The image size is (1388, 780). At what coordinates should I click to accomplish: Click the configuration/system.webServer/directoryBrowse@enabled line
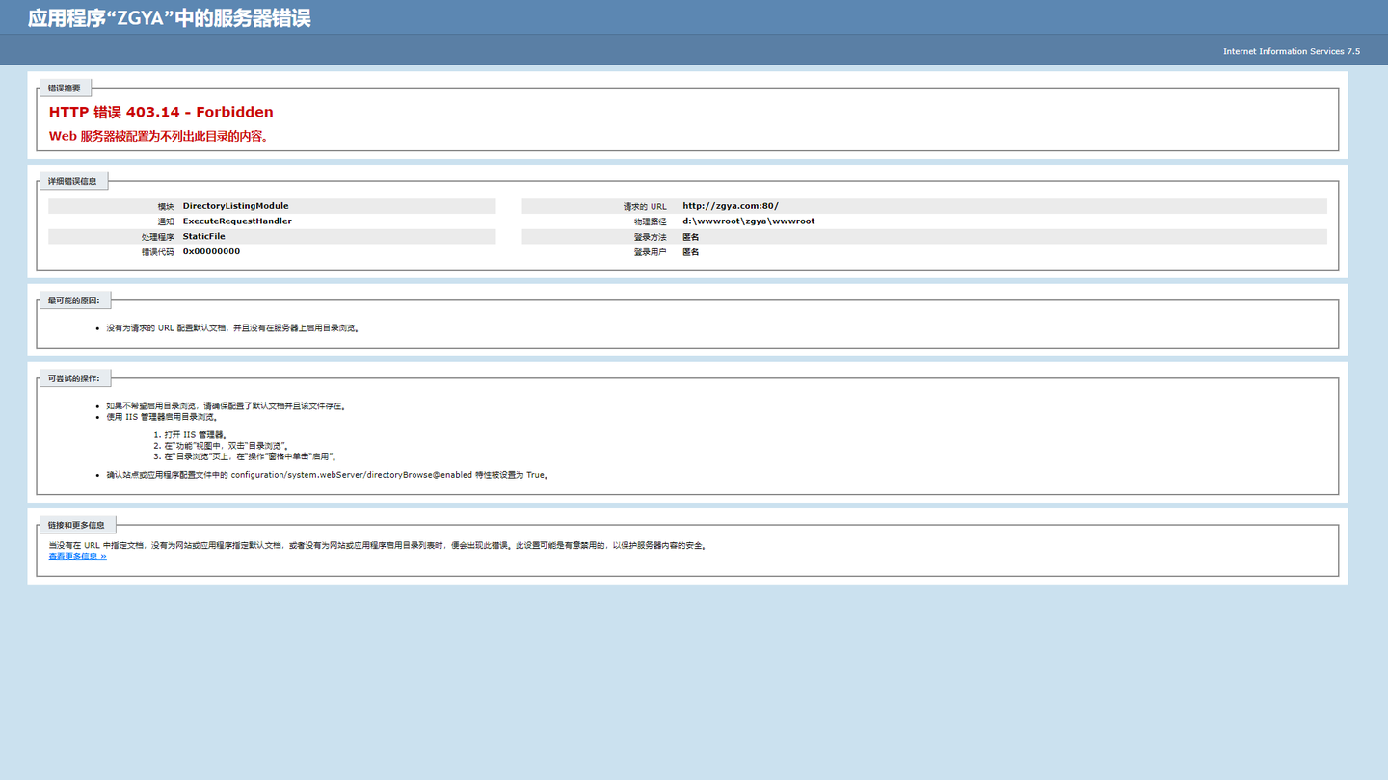(x=328, y=475)
